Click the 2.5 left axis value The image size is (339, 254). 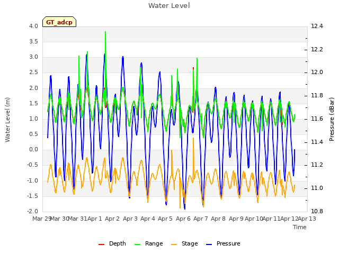(33, 72)
